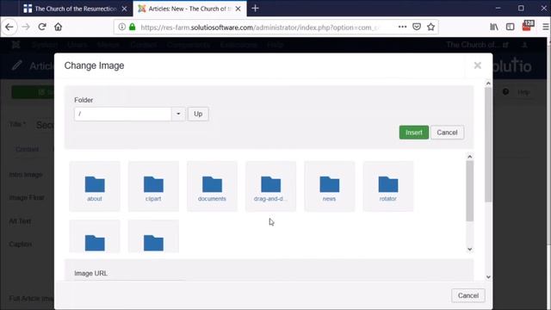This screenshot has width=551, height=310.
Task: Open the about folder
Action: 95,187
